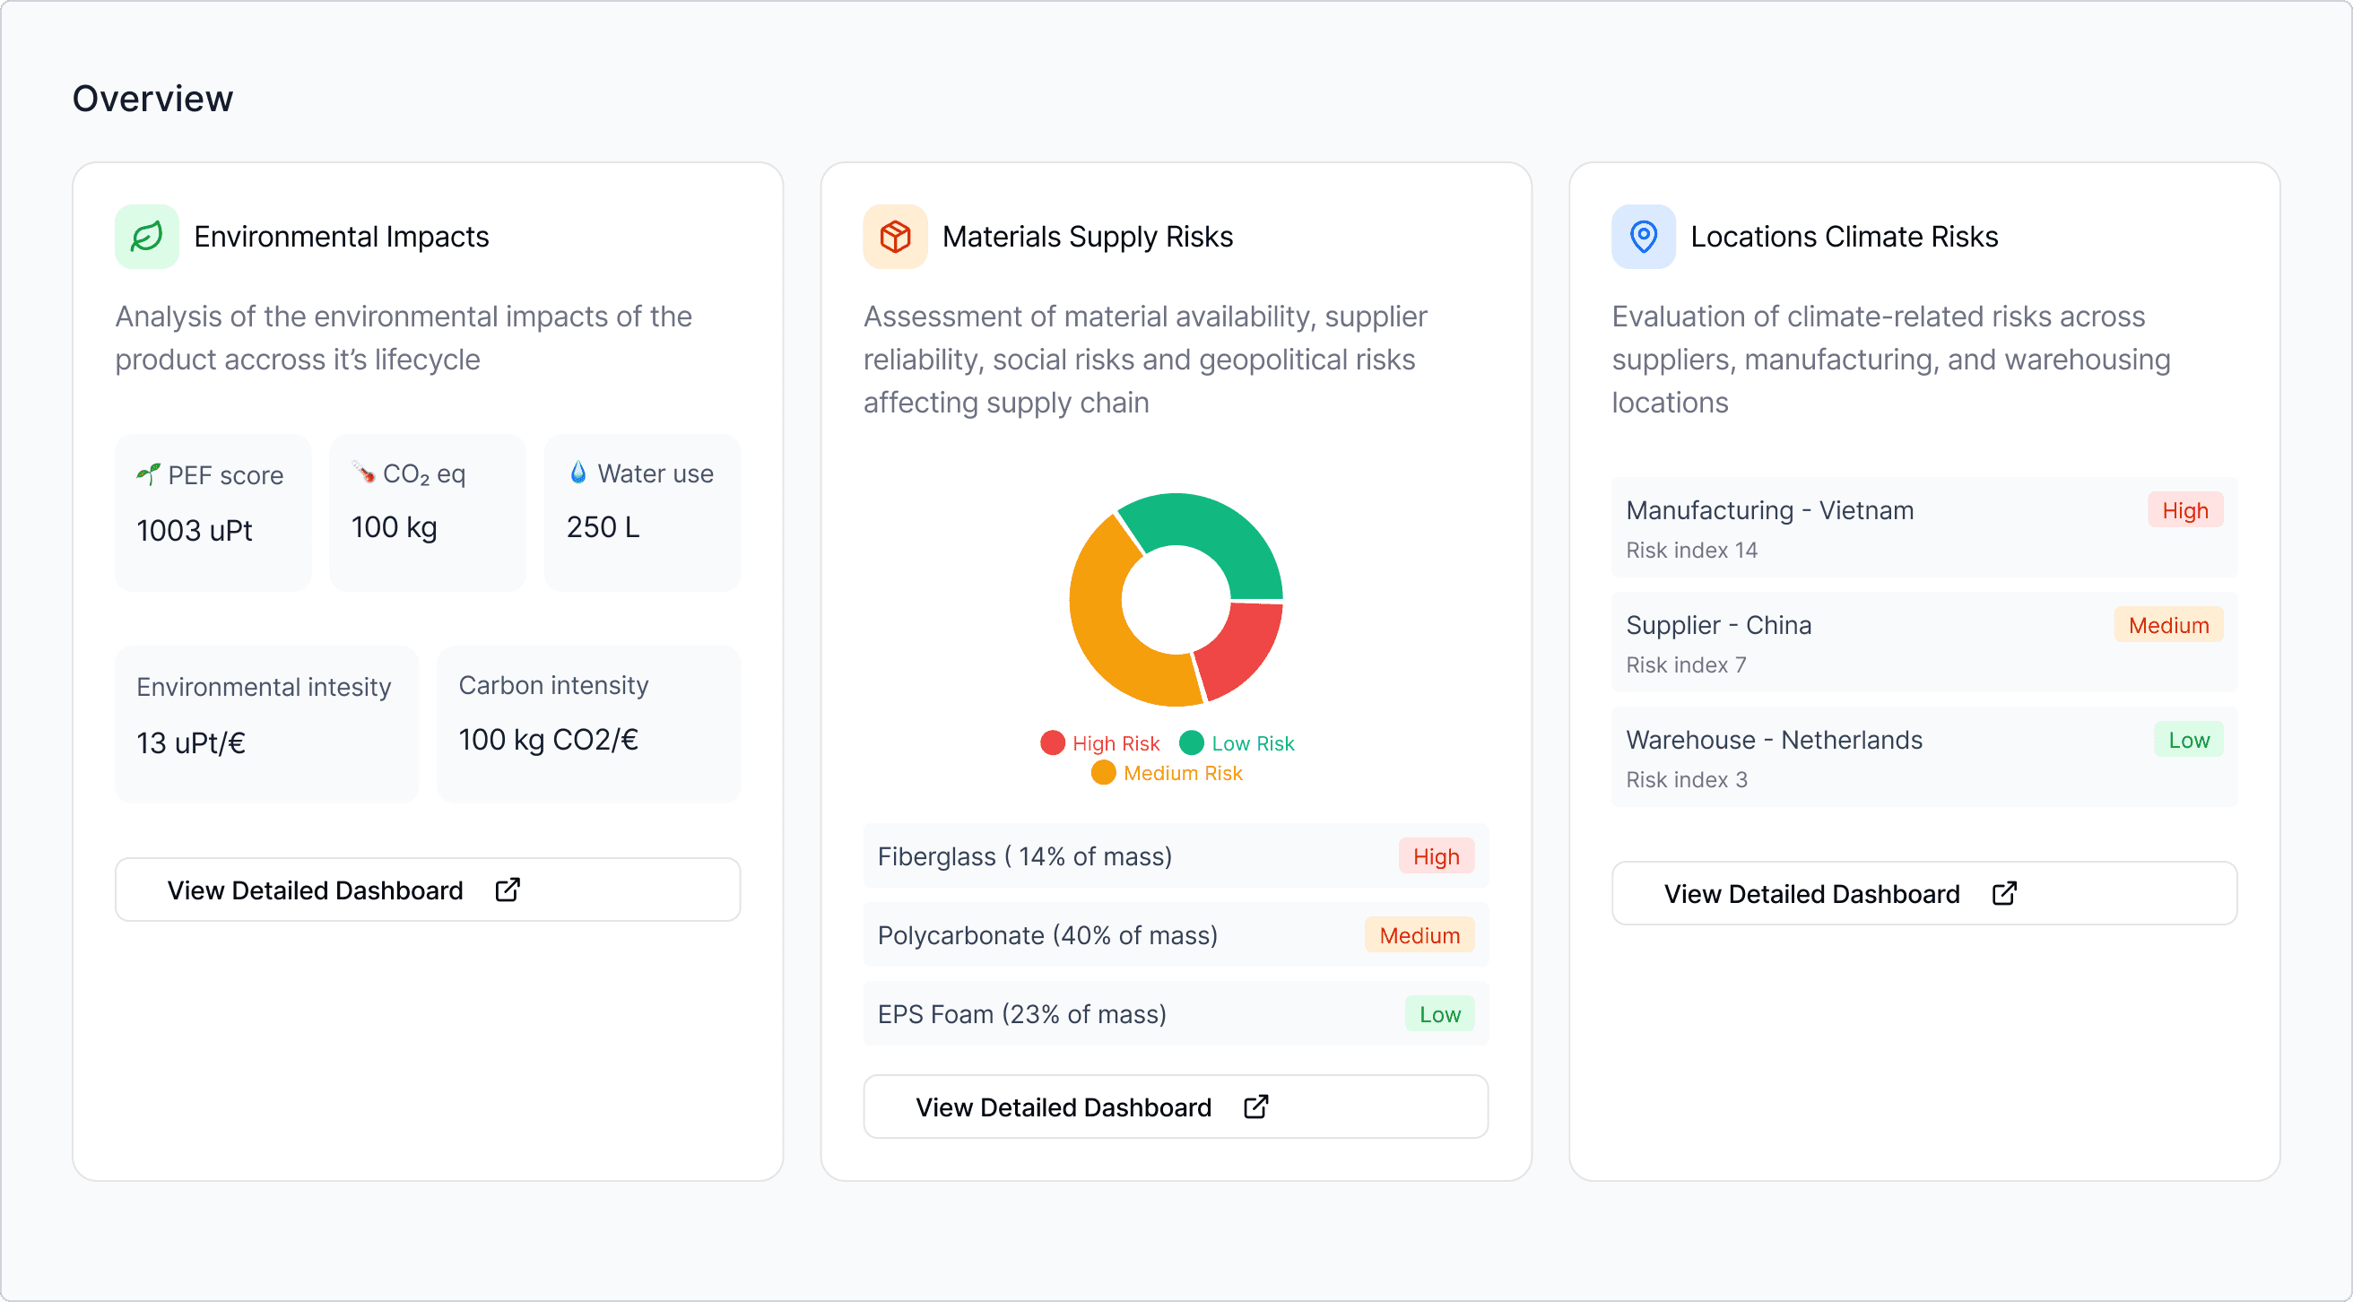Viewport: 2353px width, 1302px height.
Task: Open the Environmental Impacts detailed dashboard
Action: pos(427,889)
